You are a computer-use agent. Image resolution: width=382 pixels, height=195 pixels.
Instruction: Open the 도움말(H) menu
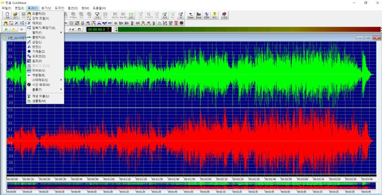pos(99,8)
